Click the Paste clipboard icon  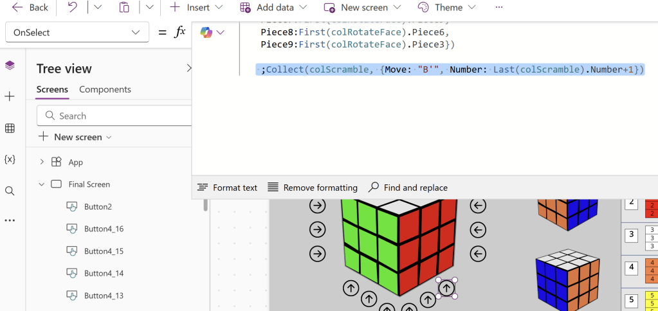click(x=125, y=8)
